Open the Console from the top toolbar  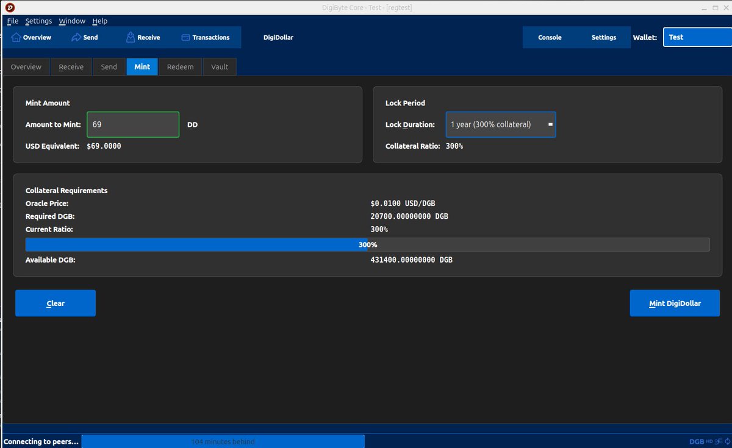pos(550,37)
